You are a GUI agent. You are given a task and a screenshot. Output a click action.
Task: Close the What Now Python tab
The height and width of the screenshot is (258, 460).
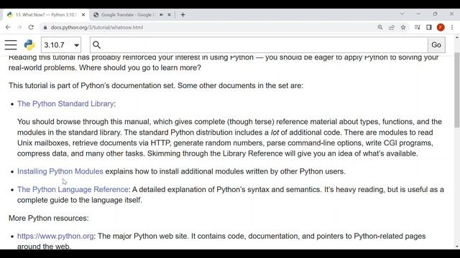(83, 14)
